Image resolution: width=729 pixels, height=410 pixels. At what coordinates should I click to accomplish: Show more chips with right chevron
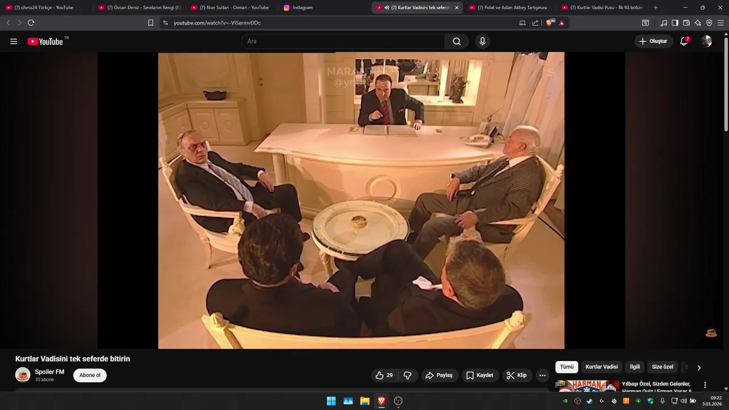699,368
